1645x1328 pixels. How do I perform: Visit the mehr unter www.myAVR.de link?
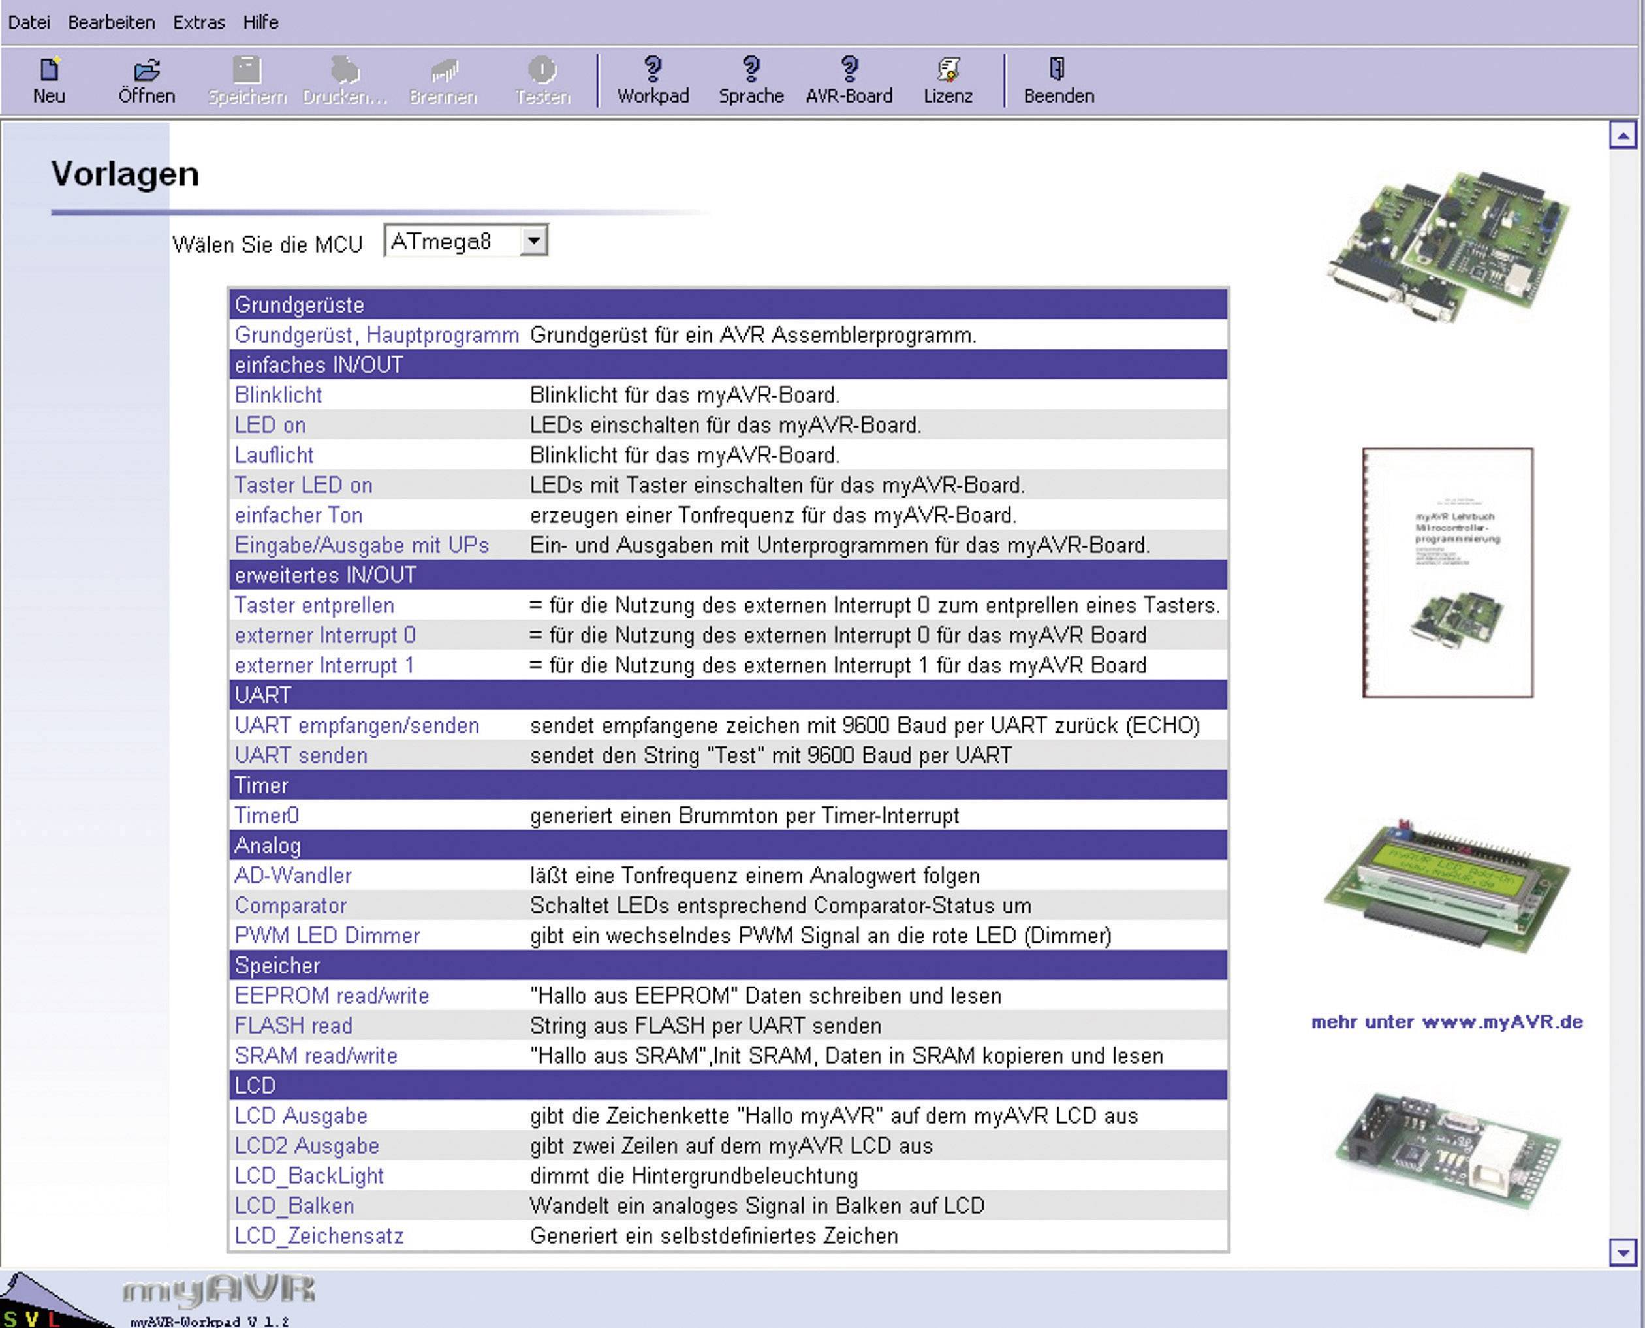1446,1022
